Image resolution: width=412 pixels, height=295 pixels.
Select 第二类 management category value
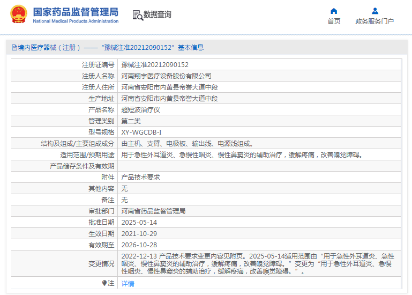131,121
